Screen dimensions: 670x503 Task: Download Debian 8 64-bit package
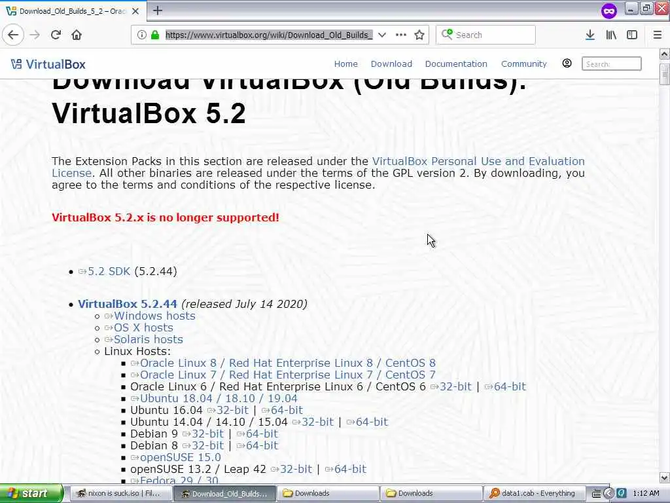pos(257,445)
